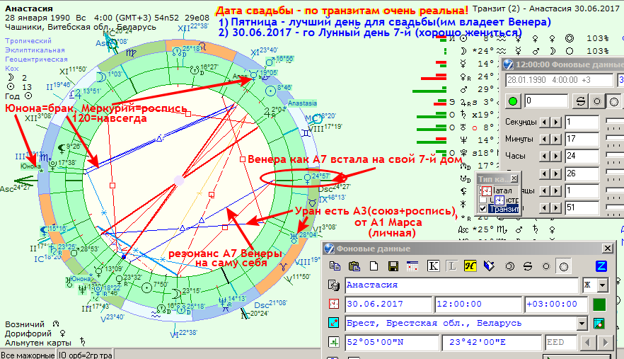
Task: Click the date field 30.06.2017
Action: [x=388, y=304]
